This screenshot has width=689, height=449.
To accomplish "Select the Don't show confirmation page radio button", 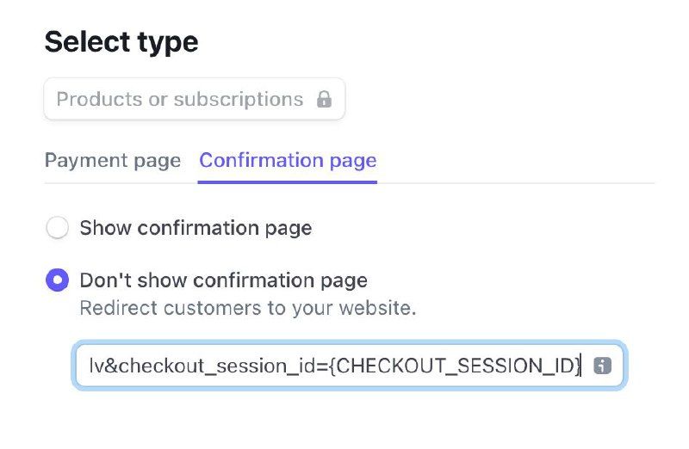I will point(57,280).
